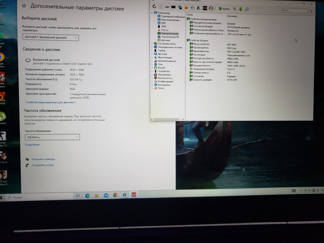The height and width of the screenshot is (243, 324).
Task: Click the green download arrow icon
Action: [x=240, y=9]
